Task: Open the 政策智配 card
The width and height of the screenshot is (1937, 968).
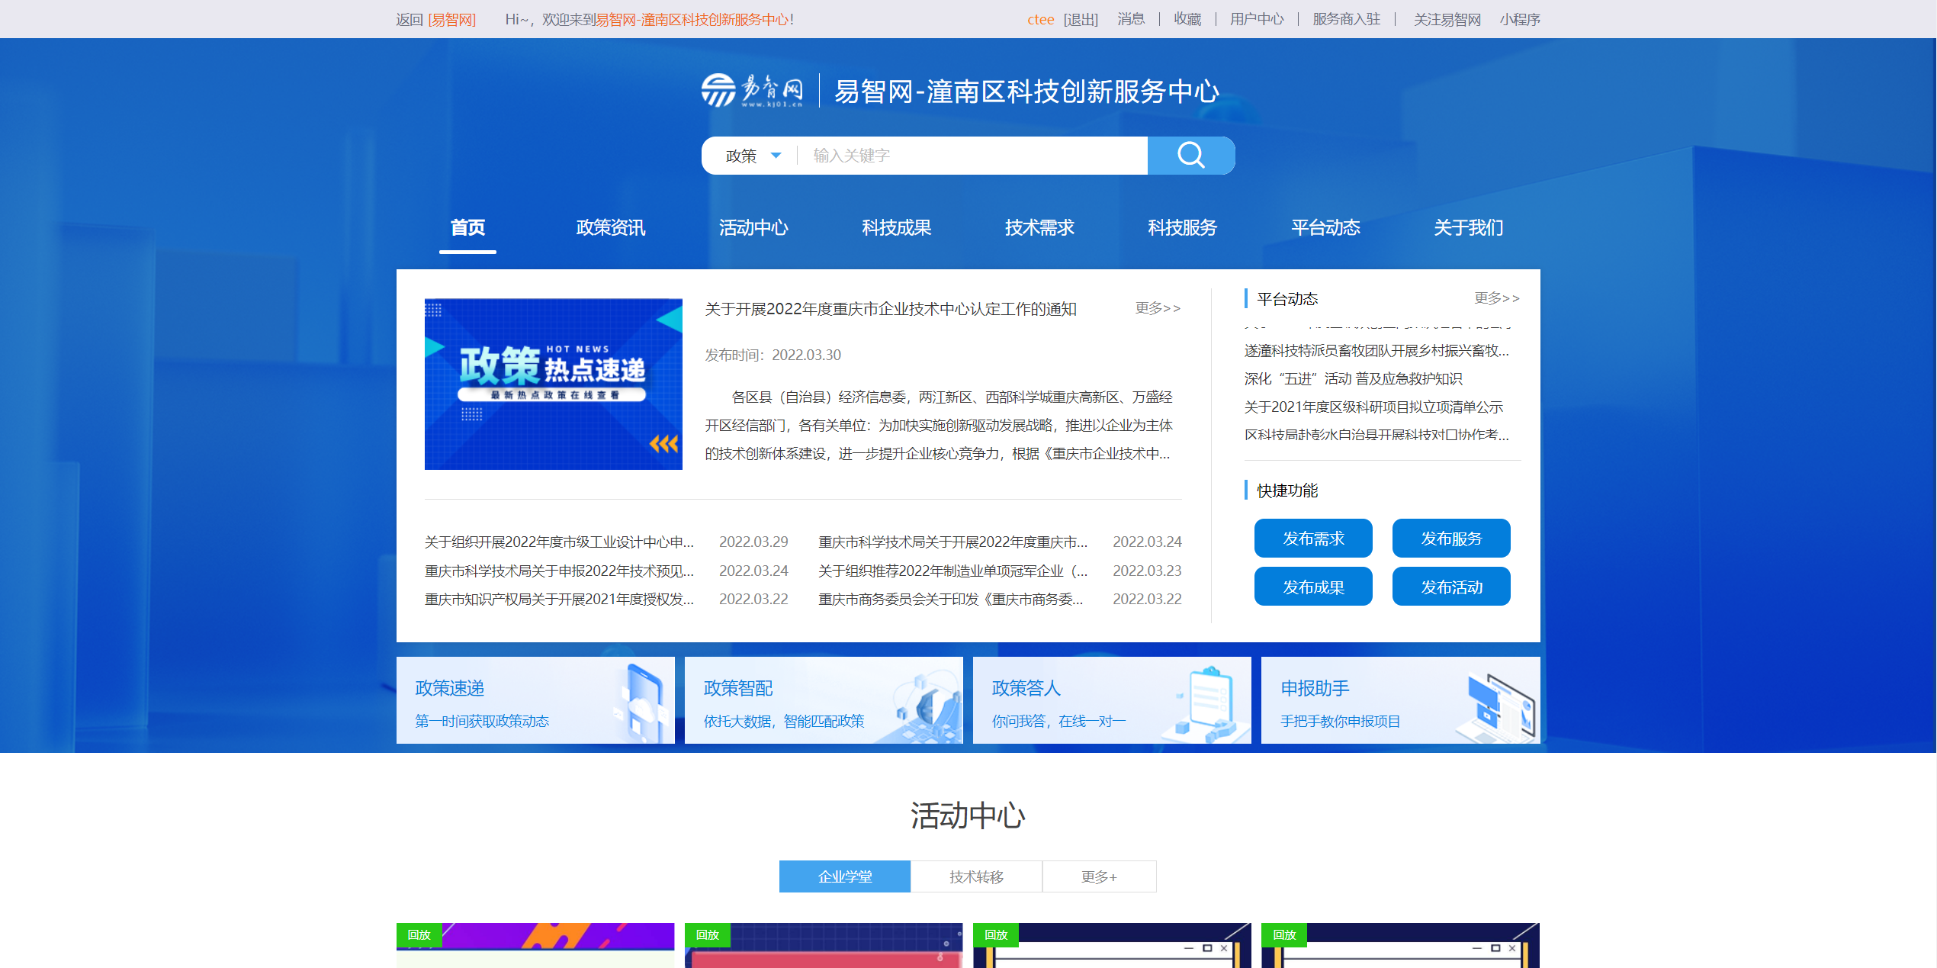Action: coord(824,700)
